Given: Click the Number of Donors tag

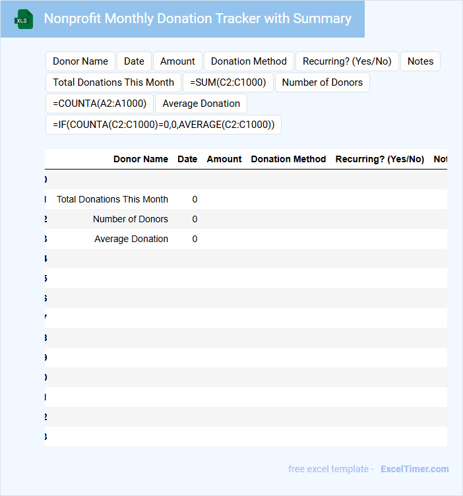Looking at the screenshot, I should click(x=323, y=82).
